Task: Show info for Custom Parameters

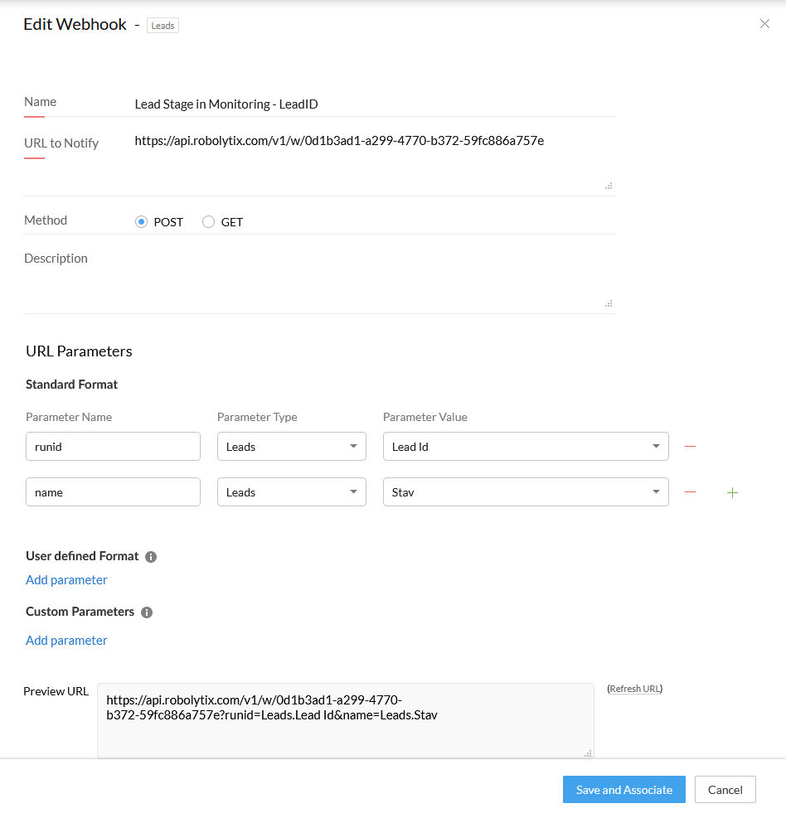Action: click(147, 612)
